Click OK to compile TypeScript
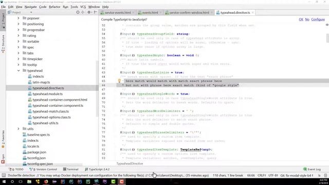This screenshot has width=329, height=185. coord(301,20)
